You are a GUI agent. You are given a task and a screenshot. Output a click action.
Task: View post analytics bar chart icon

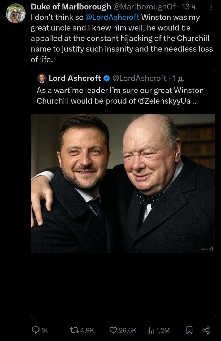tap(150, 330)
